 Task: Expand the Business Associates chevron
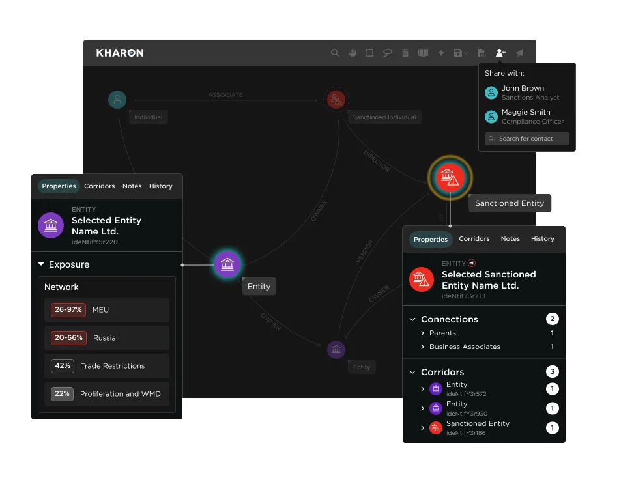[423, 347]
